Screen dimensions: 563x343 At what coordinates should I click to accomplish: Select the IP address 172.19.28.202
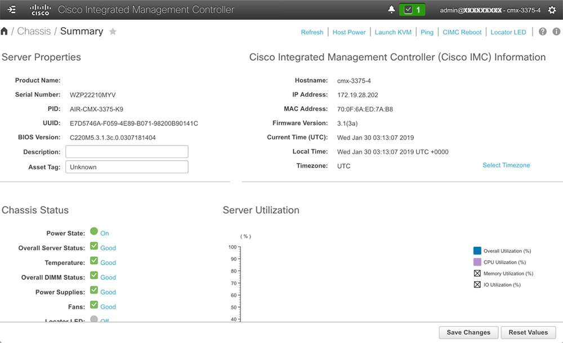tap(358, 95)
